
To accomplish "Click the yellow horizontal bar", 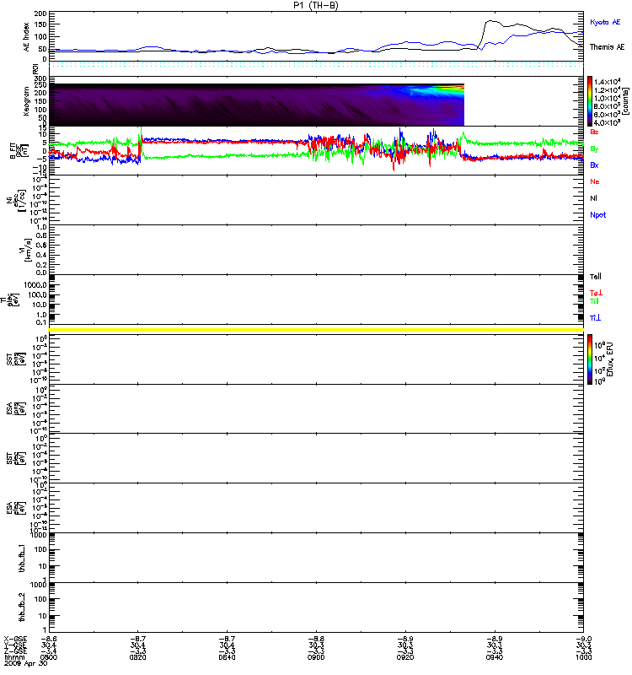I will (x=316, y=330).
